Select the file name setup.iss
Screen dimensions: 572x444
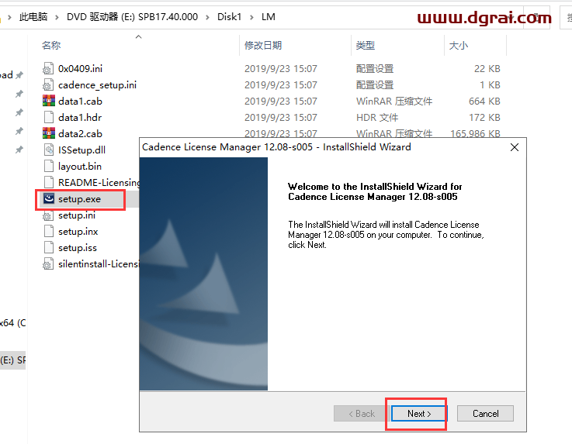coord(78,248)
